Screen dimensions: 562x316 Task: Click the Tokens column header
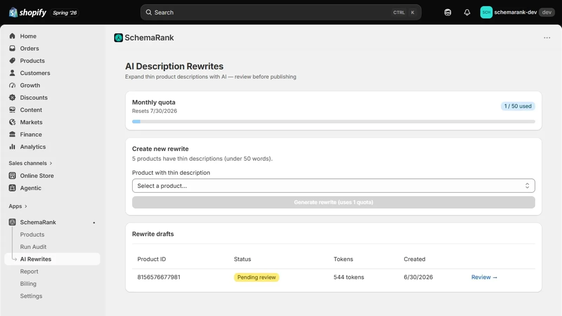coord(343,259)
